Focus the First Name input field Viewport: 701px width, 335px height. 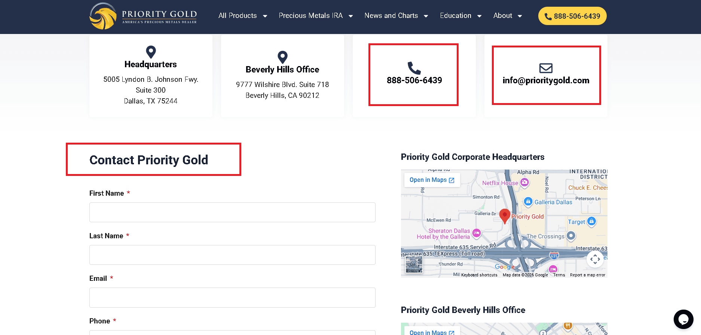tap(232, 212)
